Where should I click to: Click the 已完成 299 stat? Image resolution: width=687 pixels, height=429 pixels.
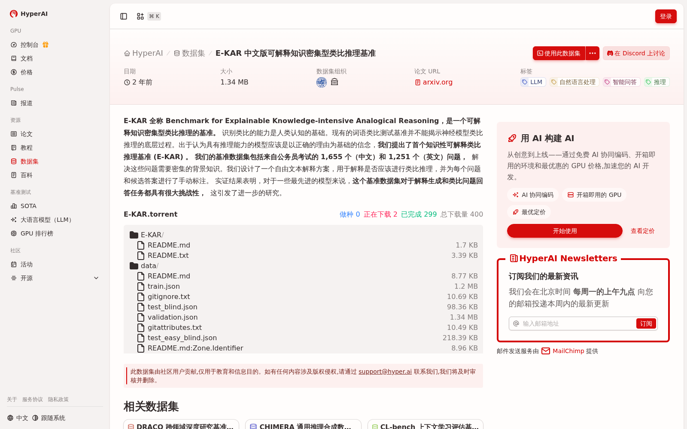419,214
